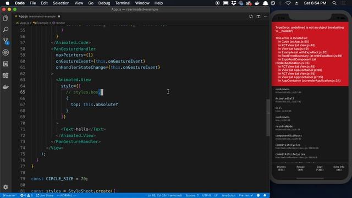Screen dimensions: 352x198
Task: Click JavaScript language mode selector
Action: 228,196
